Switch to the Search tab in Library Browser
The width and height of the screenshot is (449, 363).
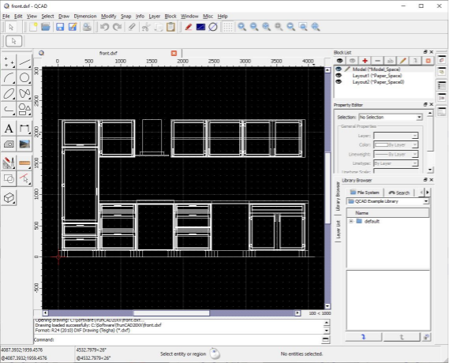point(398,193)
